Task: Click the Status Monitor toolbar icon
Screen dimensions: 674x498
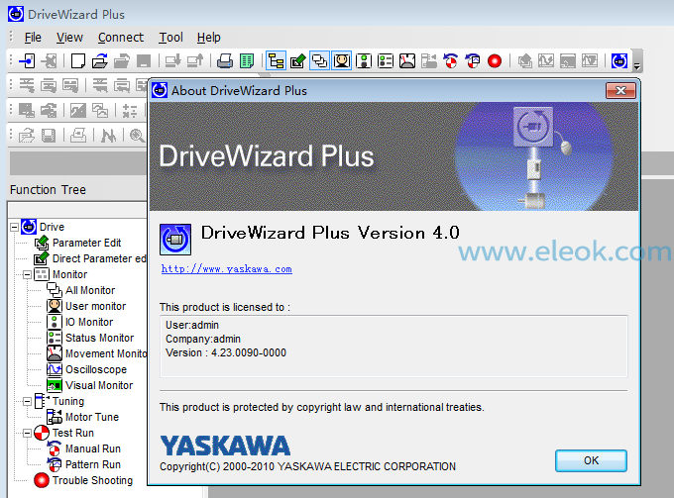Action: (386, 61)
